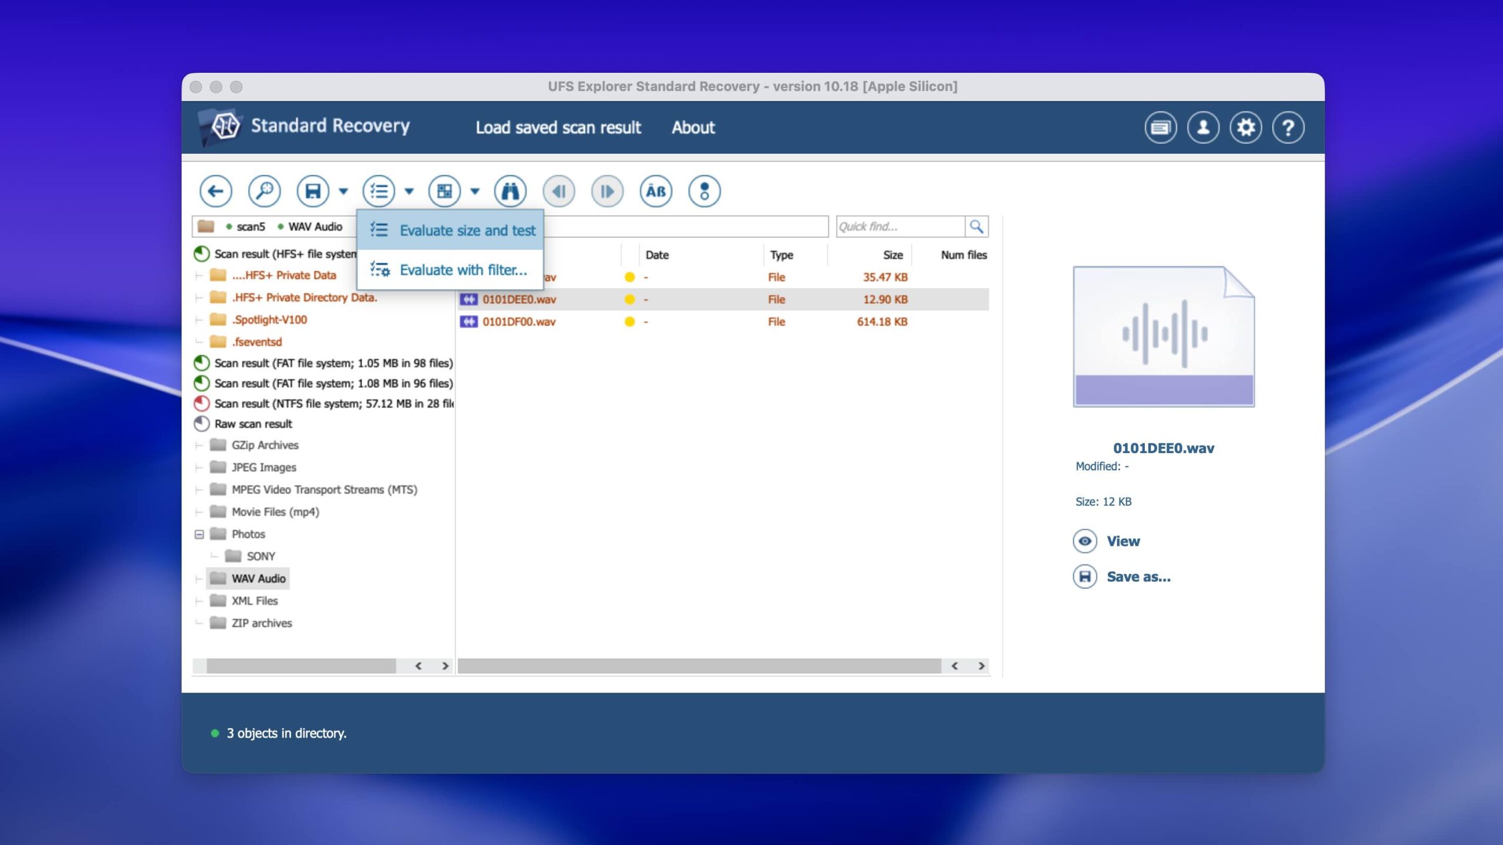
Task: Click the settings gear icon in header
Action: pos(1245,128)
